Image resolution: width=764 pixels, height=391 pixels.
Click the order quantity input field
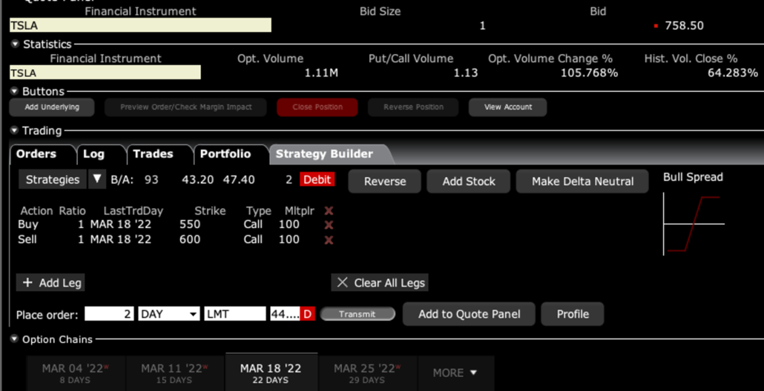pos(109,314)
